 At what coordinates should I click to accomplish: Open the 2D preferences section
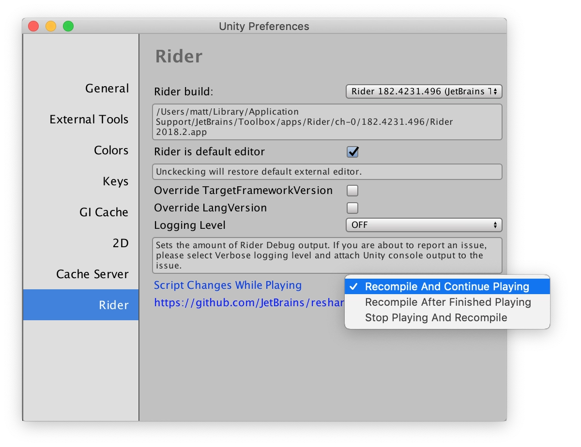[81, 243]
